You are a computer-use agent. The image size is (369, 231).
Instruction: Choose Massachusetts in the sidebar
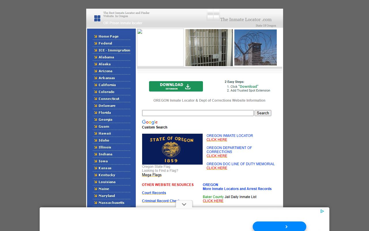tap(111, 203)
